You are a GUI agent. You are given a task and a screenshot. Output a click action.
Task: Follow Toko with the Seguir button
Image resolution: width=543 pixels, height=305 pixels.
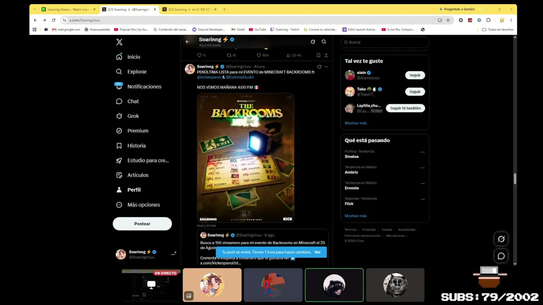[x=415, y=91]
